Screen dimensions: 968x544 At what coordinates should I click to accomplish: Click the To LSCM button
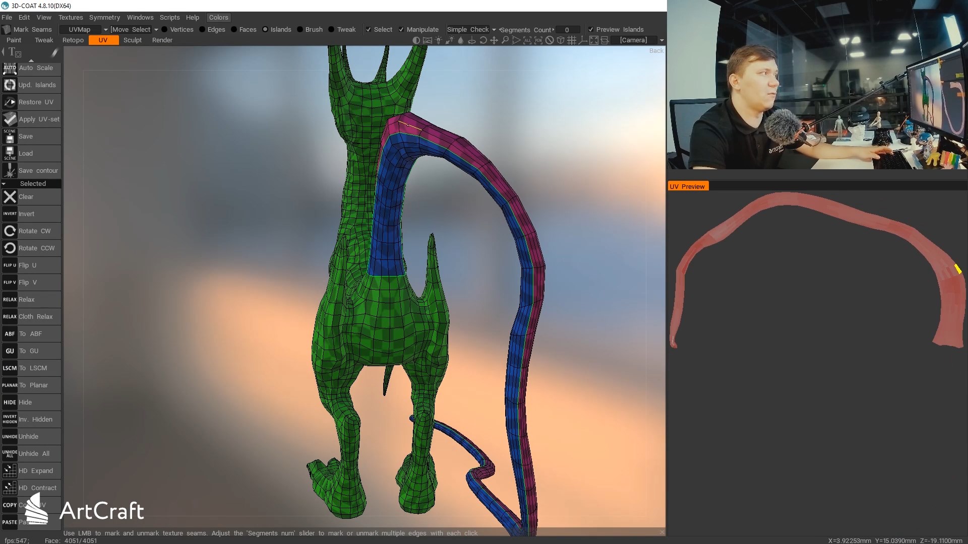tap(31, 368)
